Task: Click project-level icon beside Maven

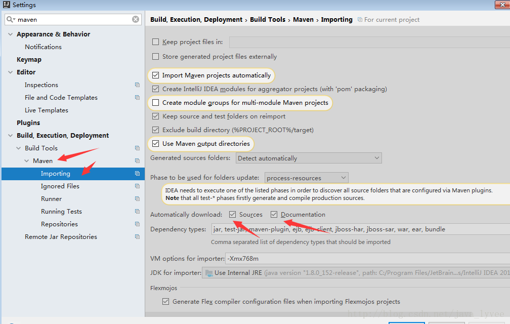Action: coord(137,160)
